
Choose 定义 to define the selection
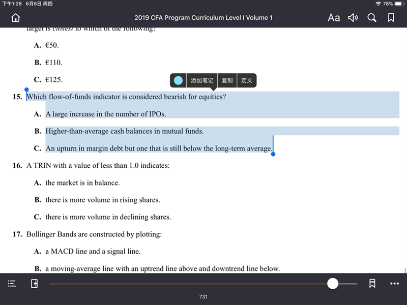tap(246, 80)
